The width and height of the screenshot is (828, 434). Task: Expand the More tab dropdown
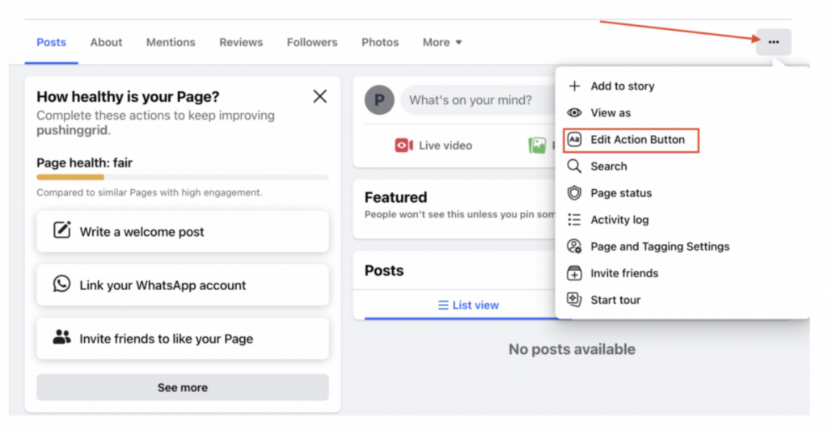(x=442, y=42)
